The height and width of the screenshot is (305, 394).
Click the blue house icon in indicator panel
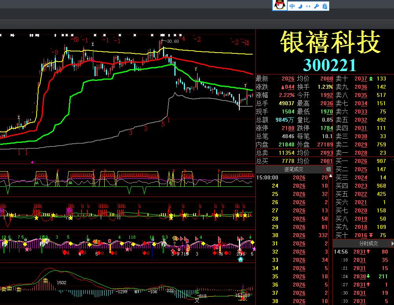click(x=240, y=259)
